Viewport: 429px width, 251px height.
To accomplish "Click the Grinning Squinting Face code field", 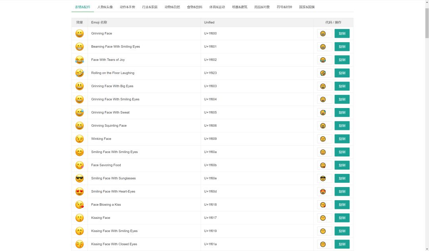I will point(325,126).
